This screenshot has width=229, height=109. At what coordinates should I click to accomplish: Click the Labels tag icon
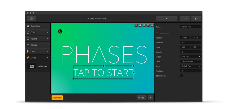pos(28,58)
